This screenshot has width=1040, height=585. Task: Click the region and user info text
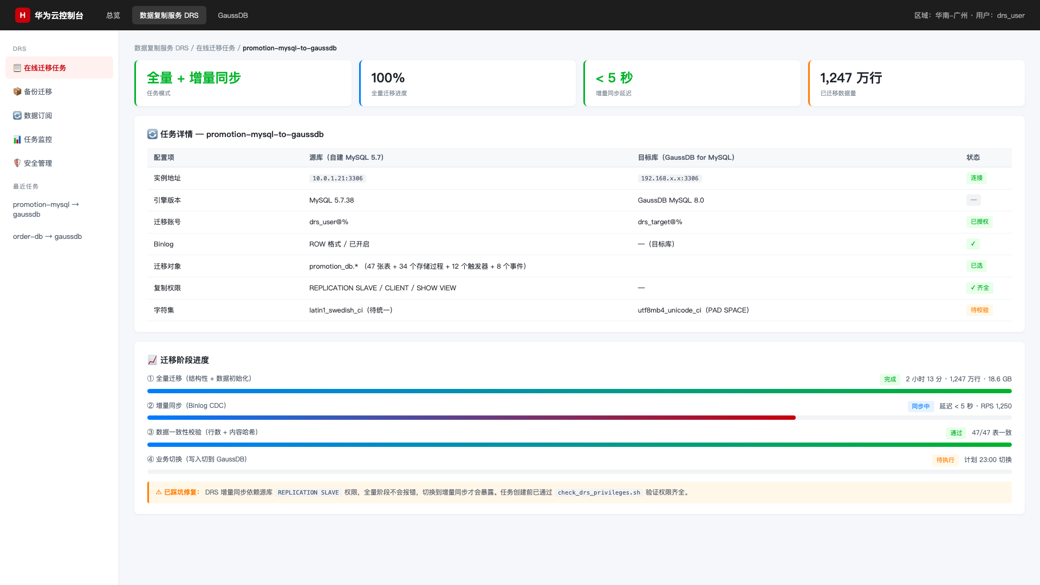[970, 15]
